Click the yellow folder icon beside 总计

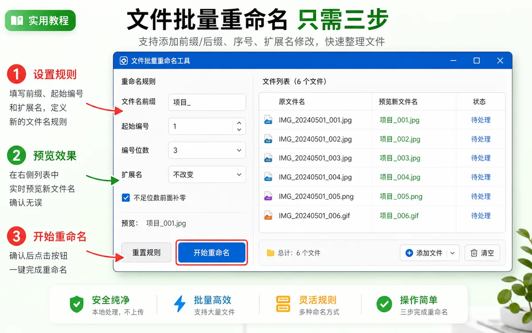[x=270, y=253]
